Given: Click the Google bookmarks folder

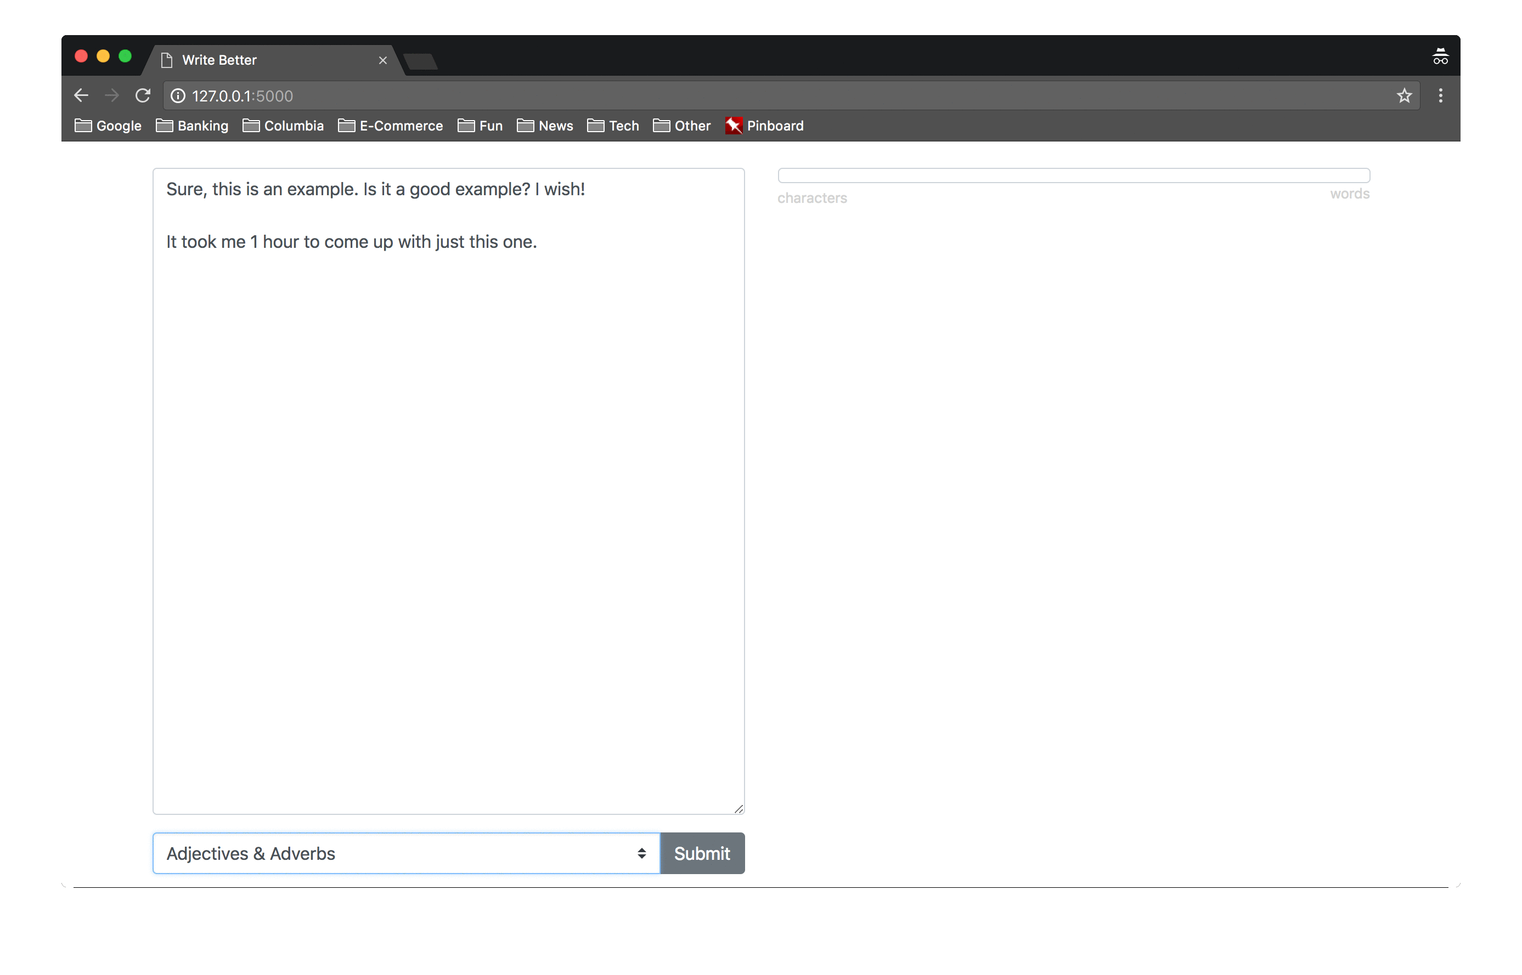Looking at the screenshot, I should pos(109,123).
